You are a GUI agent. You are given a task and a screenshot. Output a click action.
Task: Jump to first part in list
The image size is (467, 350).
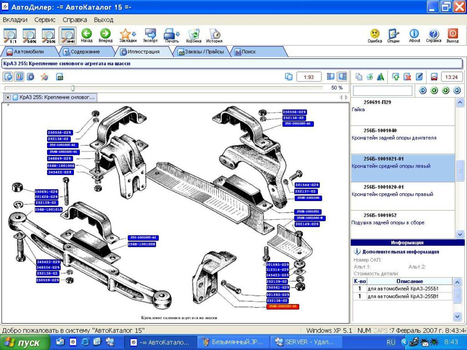click(x=423, y=91)
